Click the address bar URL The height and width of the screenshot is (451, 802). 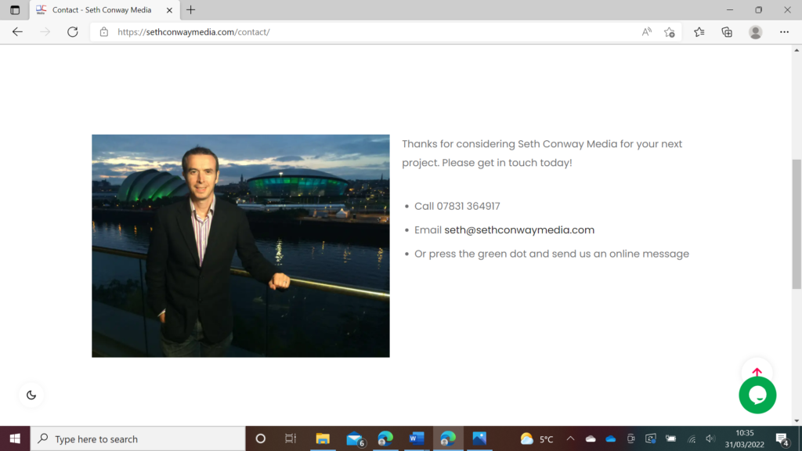[193, 31]
